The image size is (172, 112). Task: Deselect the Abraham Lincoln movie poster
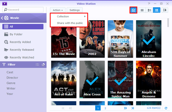click(x=149, y=39)
